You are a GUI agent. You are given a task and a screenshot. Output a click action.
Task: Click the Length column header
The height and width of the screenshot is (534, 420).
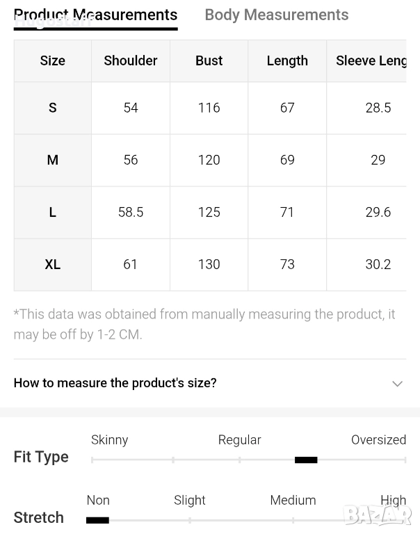[287, 61]
